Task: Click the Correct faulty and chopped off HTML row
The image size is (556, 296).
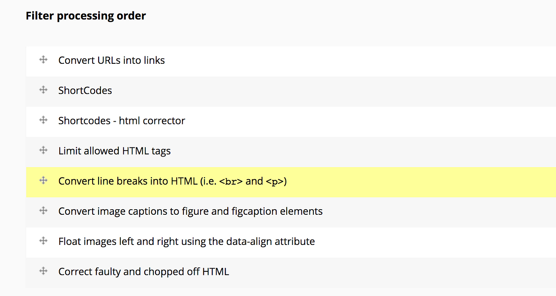Action: click(143, 271)
